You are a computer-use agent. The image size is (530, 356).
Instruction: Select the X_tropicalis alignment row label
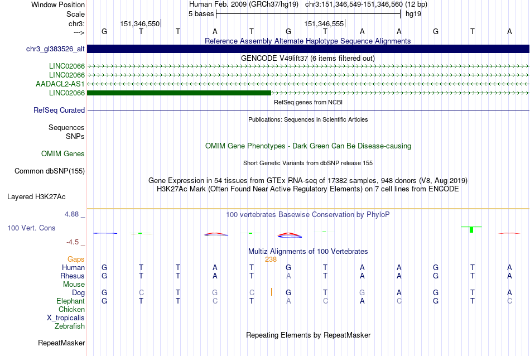[x=66, y=318]
